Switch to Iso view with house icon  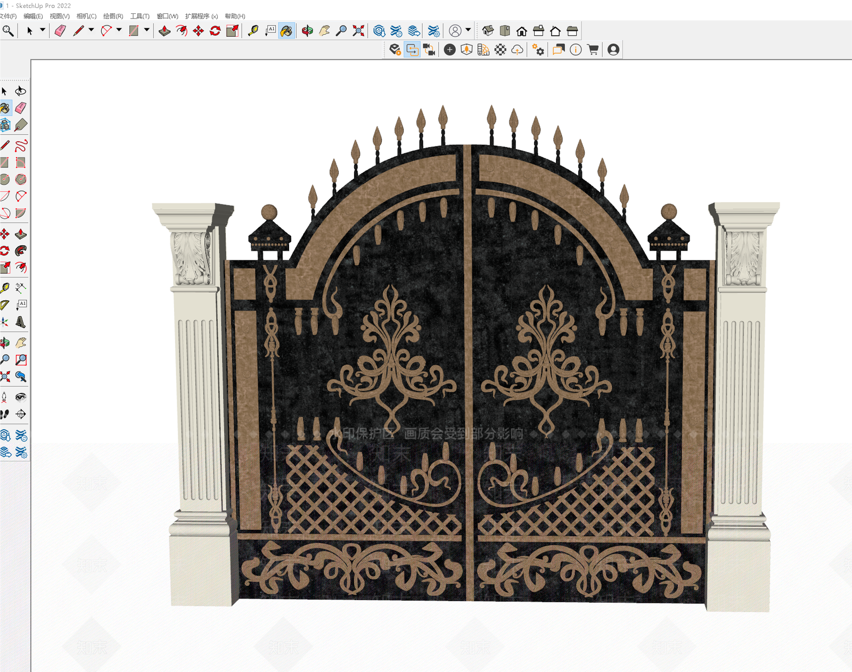click(488, 31)
